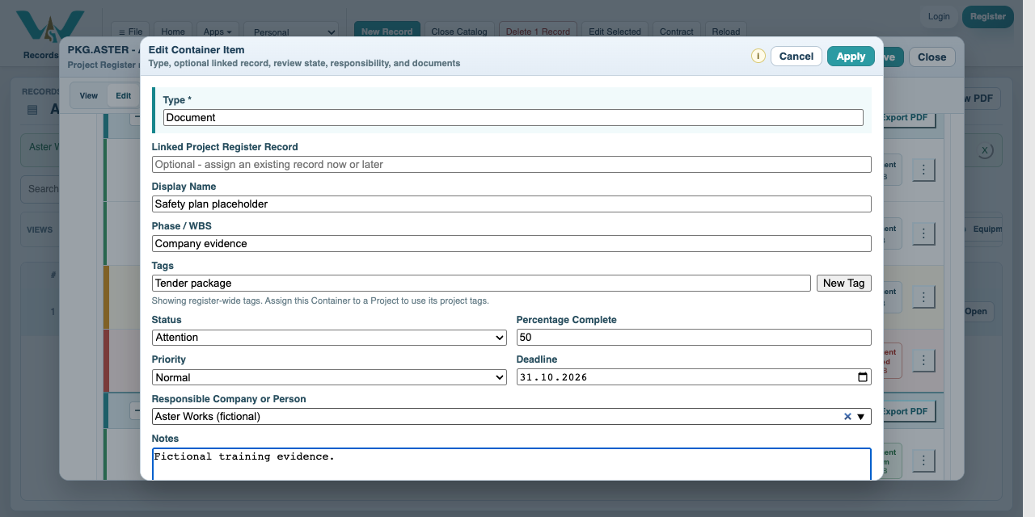Switch to the Edit tab
This screenshot has height=517, width=1035.
pyautogui.click(x=123, y=95)
